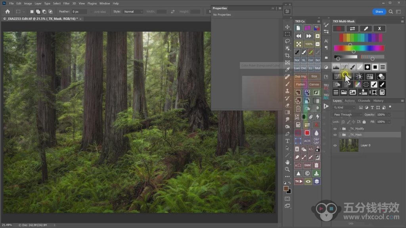
Task: Open the Fill 100% dropdown arrow
Action: pos(389,122)
